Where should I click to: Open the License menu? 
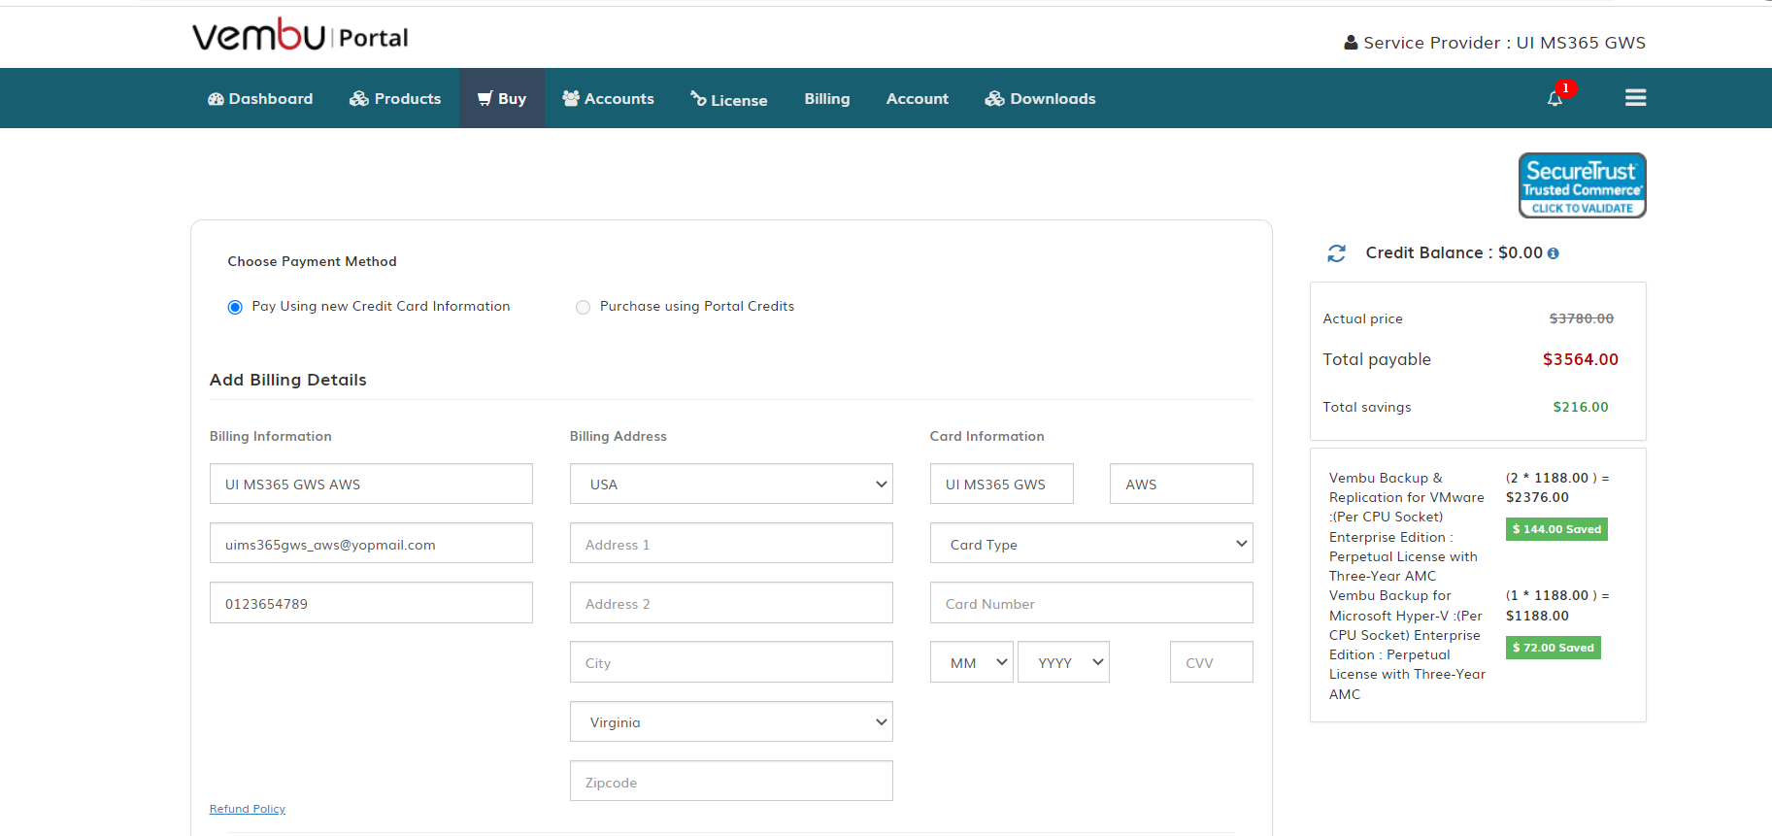pyautogui.click(x=728, y=99)
